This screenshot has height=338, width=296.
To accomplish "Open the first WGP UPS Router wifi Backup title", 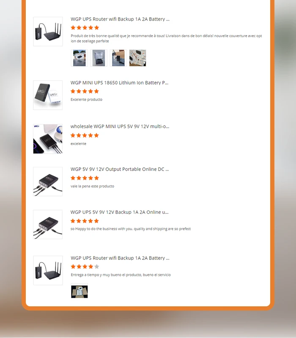I will pyautogui.click(x=120, y=19).
